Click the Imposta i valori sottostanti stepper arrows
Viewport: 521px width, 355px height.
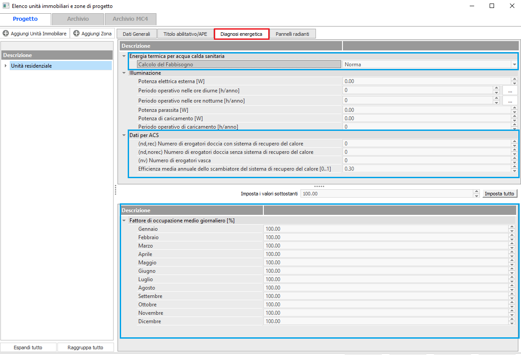476,194
